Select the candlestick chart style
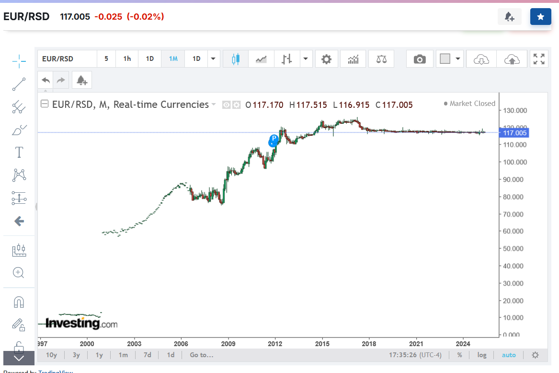 [235, 59]
